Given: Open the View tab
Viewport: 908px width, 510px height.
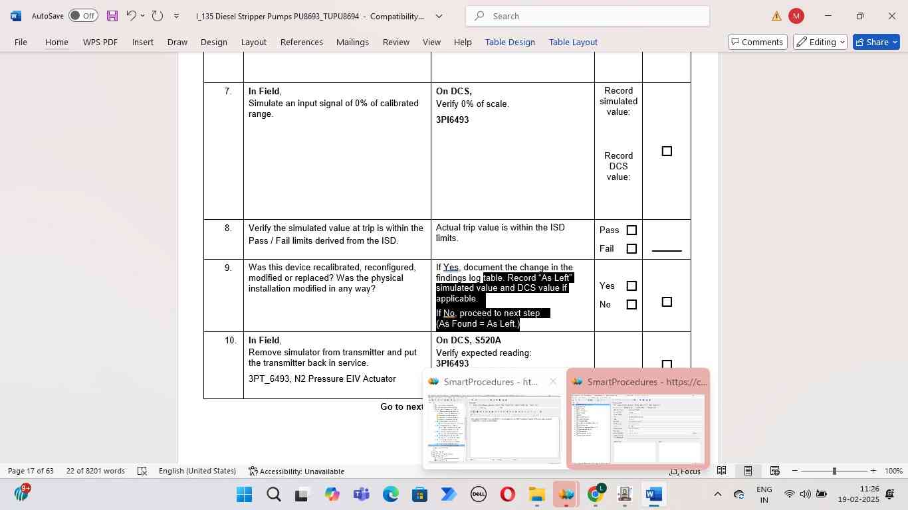Looking at the screenshot, I should (432, 42).
